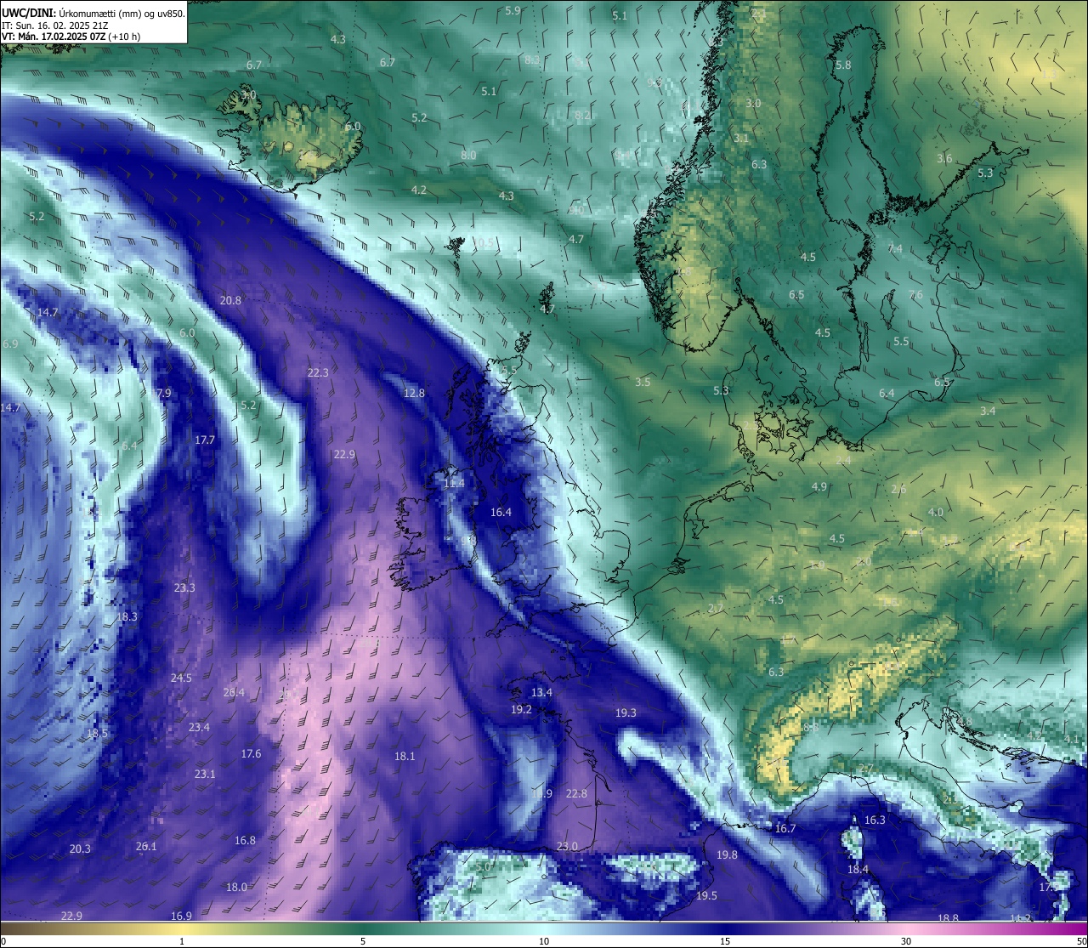The height and width of the screenshot is (948, 1088).
Task: Select the 26.4 value label
Action: click(x=234, y=693)
